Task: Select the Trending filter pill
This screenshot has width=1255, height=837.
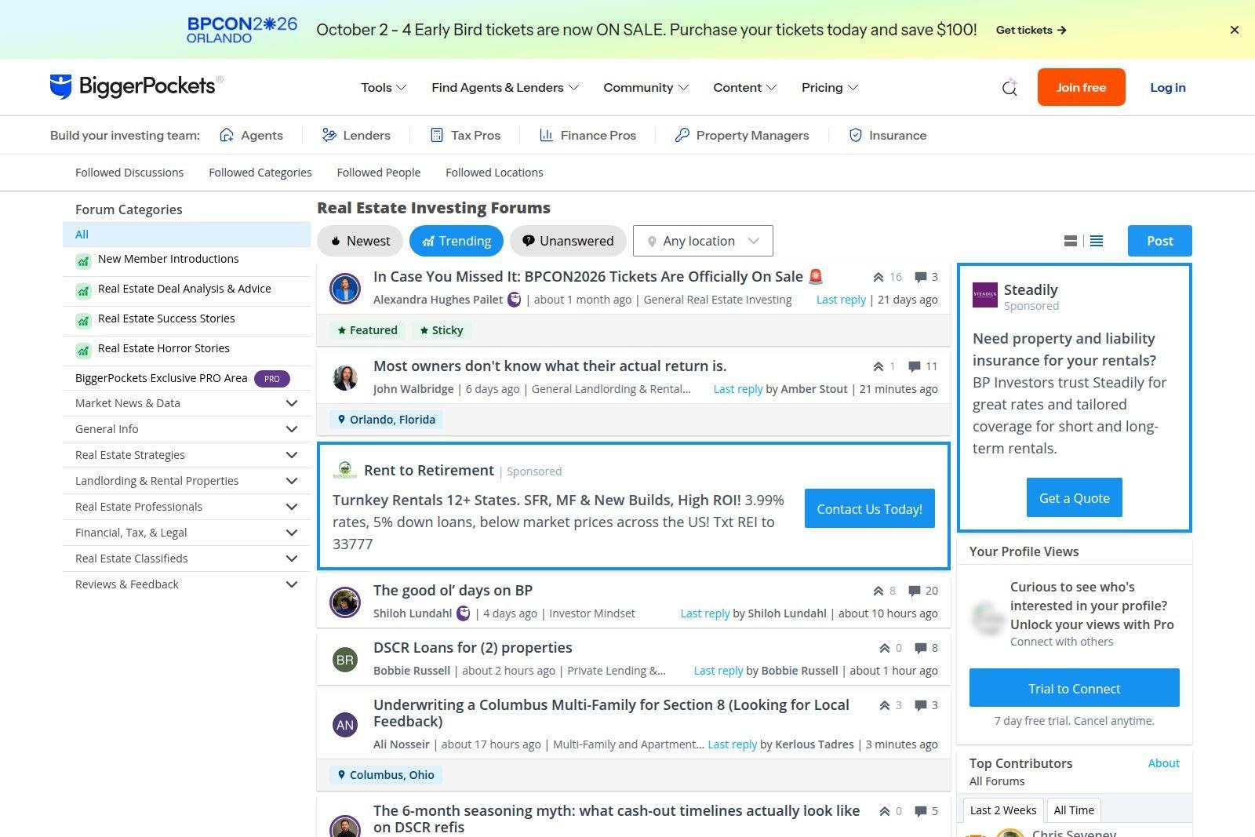Action: 457,241
